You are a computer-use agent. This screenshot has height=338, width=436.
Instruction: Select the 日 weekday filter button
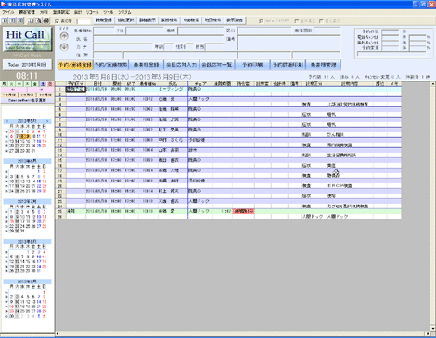coord(50,84)
